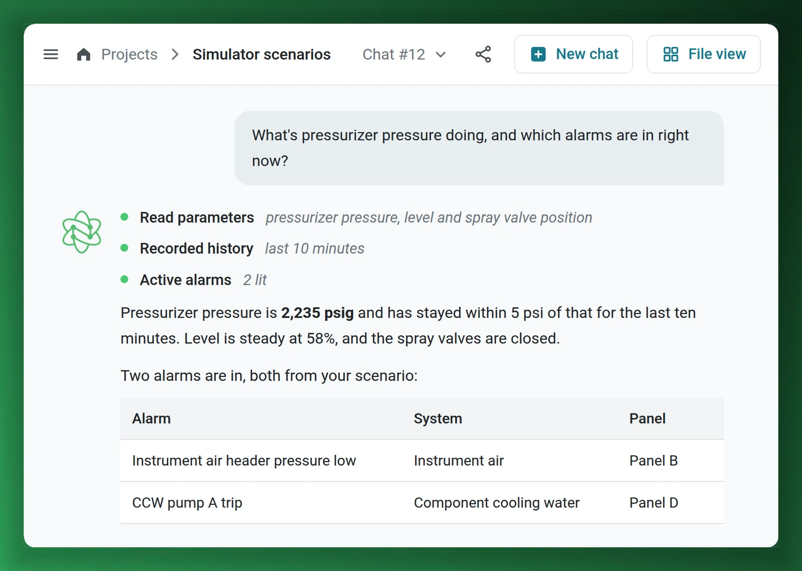Click the bold '2,235 psig' value
Viewport: 802px width, 571px height.
tap(317, 313)
